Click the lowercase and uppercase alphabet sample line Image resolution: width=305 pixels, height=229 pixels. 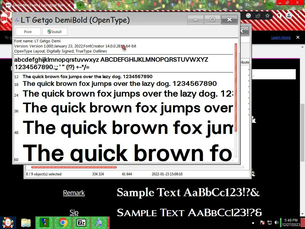(111, 60)
